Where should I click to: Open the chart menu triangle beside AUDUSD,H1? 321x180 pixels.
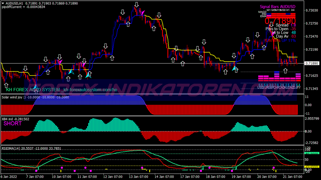click(x=3, y=3)
